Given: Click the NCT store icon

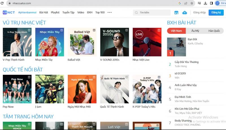Looking at the screenshot, I should pyautogui.click(x=176, y=13).
